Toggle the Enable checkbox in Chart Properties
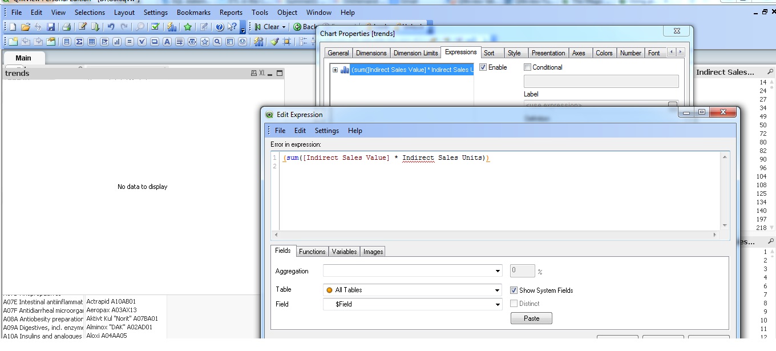The image size is (776, 351). 483,67
